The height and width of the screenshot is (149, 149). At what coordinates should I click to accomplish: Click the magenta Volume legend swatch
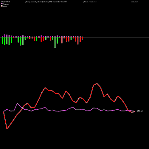[x=2, y=4]
